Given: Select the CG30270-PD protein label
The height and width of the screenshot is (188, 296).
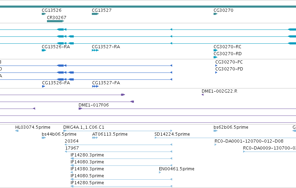Looking at the screenshot, I should tap(229, 69).
